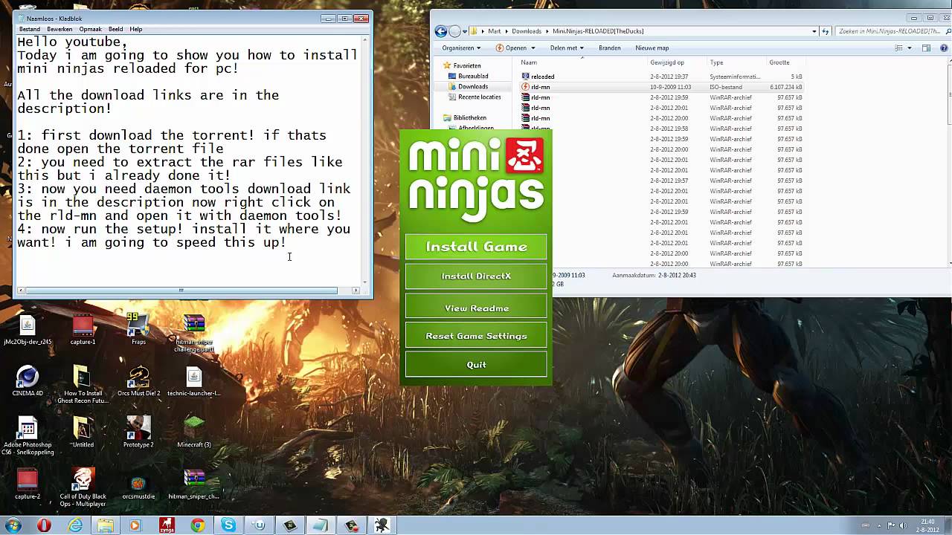952x535 pixels.
Task: Open Google Chrome from the taskbar
Action: tap(197, 525)
